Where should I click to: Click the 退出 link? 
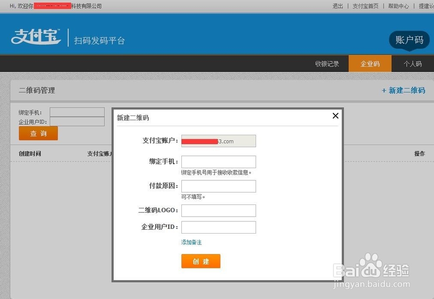[338, 6]
